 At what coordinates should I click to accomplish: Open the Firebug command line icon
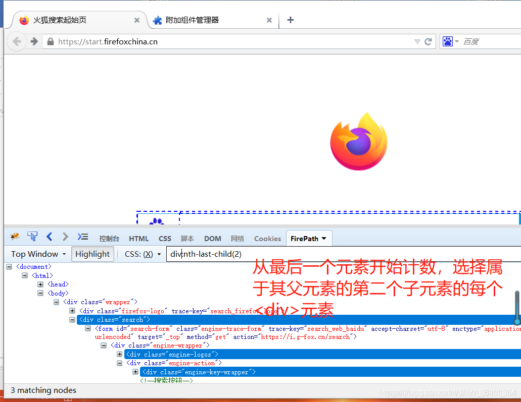click(x=83, y=237)
